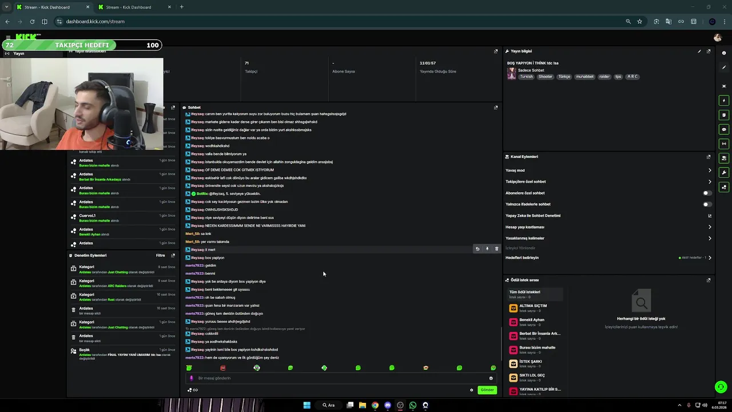Image resolution: width=732 pixels, height=412 pixels.
Task: Select Benekli Ayhan reward entry
Action: (535, 322)
